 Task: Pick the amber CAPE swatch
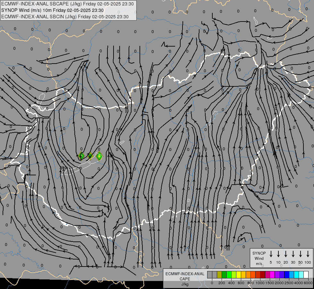[243, 275]
